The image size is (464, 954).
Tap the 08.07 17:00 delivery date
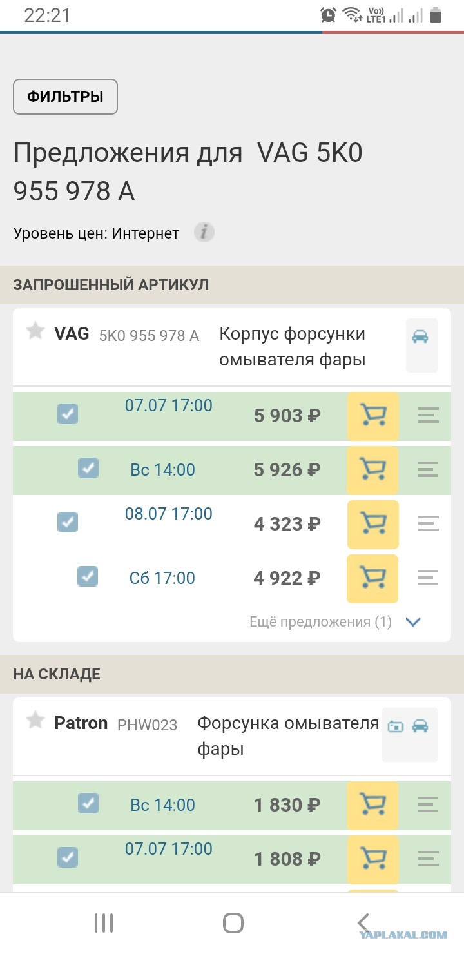click(x=168, y=514)
